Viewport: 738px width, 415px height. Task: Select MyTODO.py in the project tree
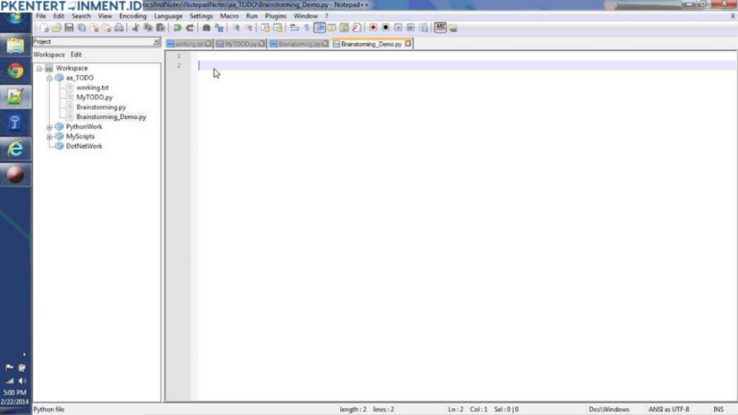point(94,97)
